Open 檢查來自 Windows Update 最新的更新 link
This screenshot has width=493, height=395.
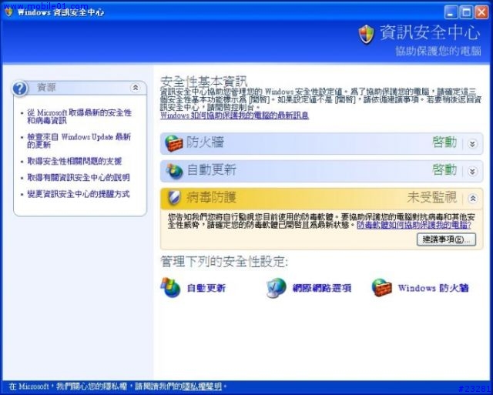coord(79,141)
